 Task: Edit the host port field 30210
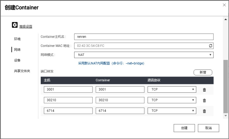[68, 100]
